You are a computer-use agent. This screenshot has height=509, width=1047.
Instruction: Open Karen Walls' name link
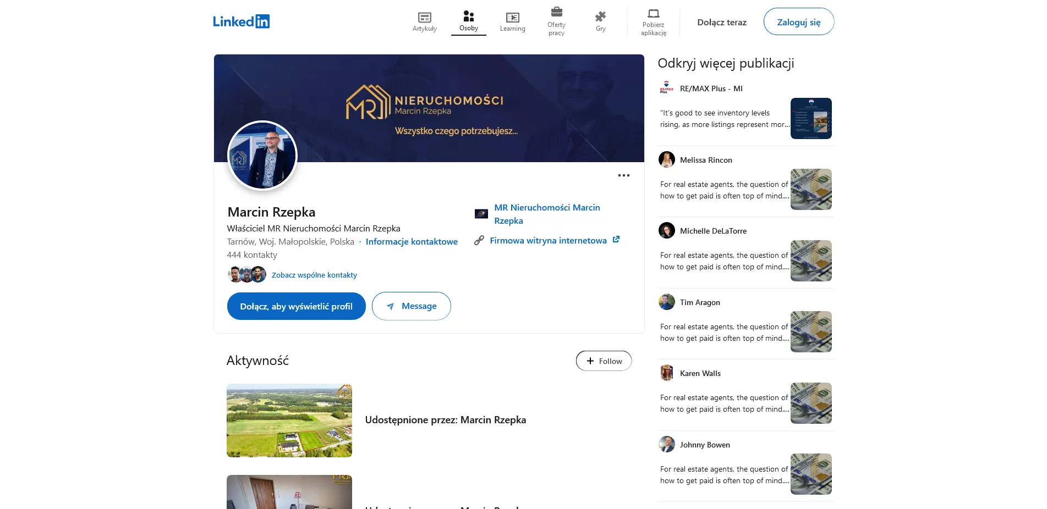[x=700, y=373]
